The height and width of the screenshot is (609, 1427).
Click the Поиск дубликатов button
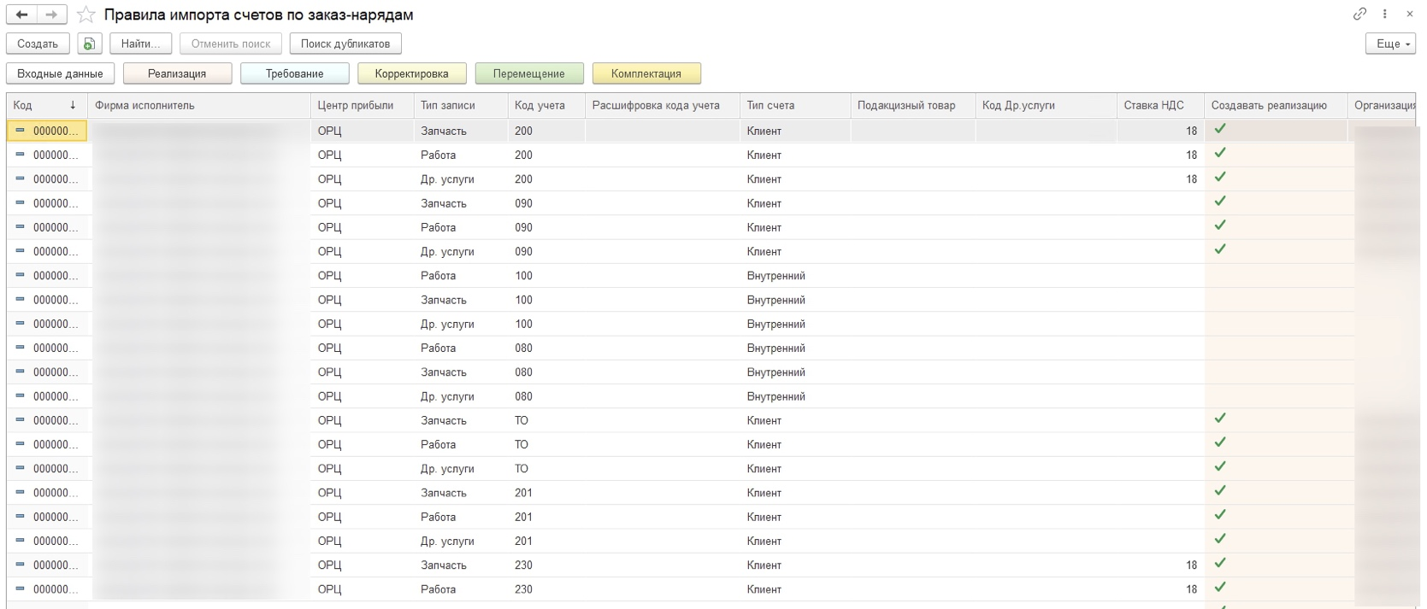click(x=345, y=44)
